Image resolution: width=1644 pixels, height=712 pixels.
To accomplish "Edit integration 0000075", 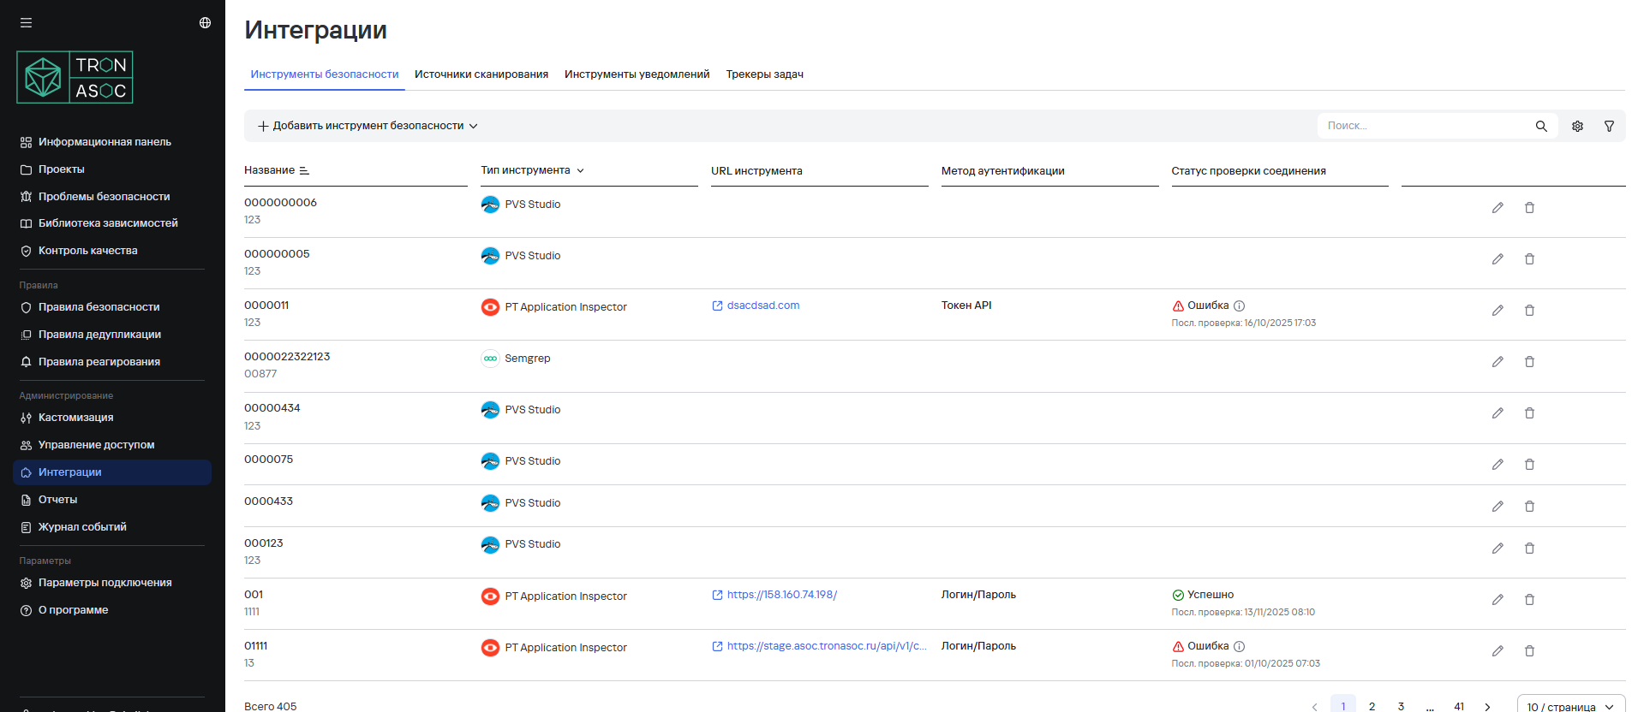I will (1498, 465).
